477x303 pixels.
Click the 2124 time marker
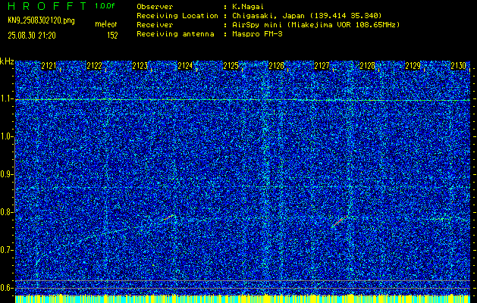185,66
